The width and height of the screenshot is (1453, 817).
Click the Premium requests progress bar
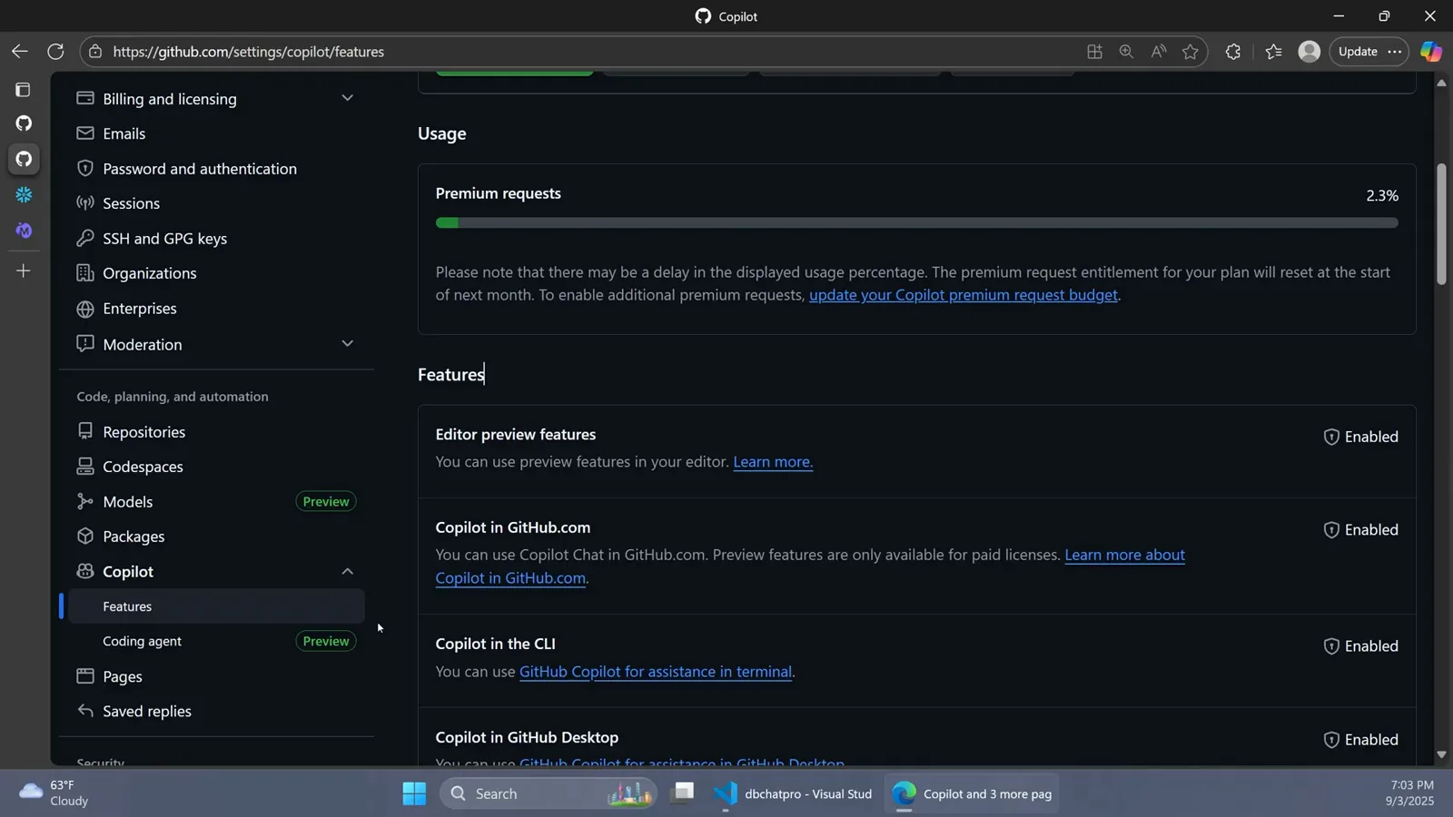916,223
